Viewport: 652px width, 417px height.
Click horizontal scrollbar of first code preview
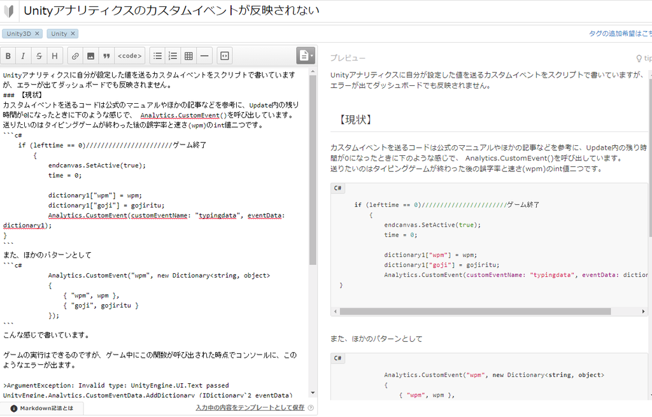[475, 311]
